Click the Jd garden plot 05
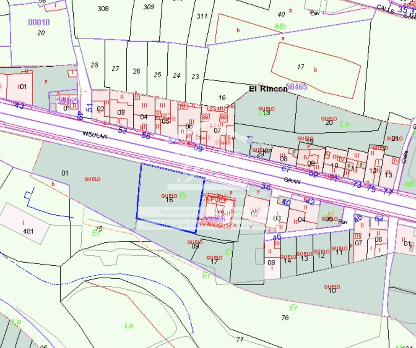This screenshot has height=348, width=416. click(x=329, y=217)
